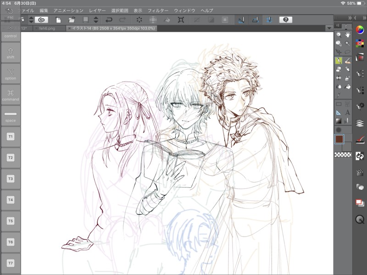Click the Scale/Rotate transform icon
Image resolution: width=367 pixels, height=275 pixels.
181,20
